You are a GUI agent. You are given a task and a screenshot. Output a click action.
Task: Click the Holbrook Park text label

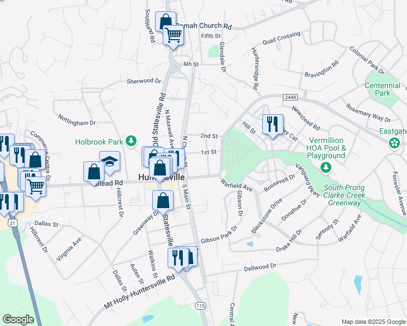point(99,142)
